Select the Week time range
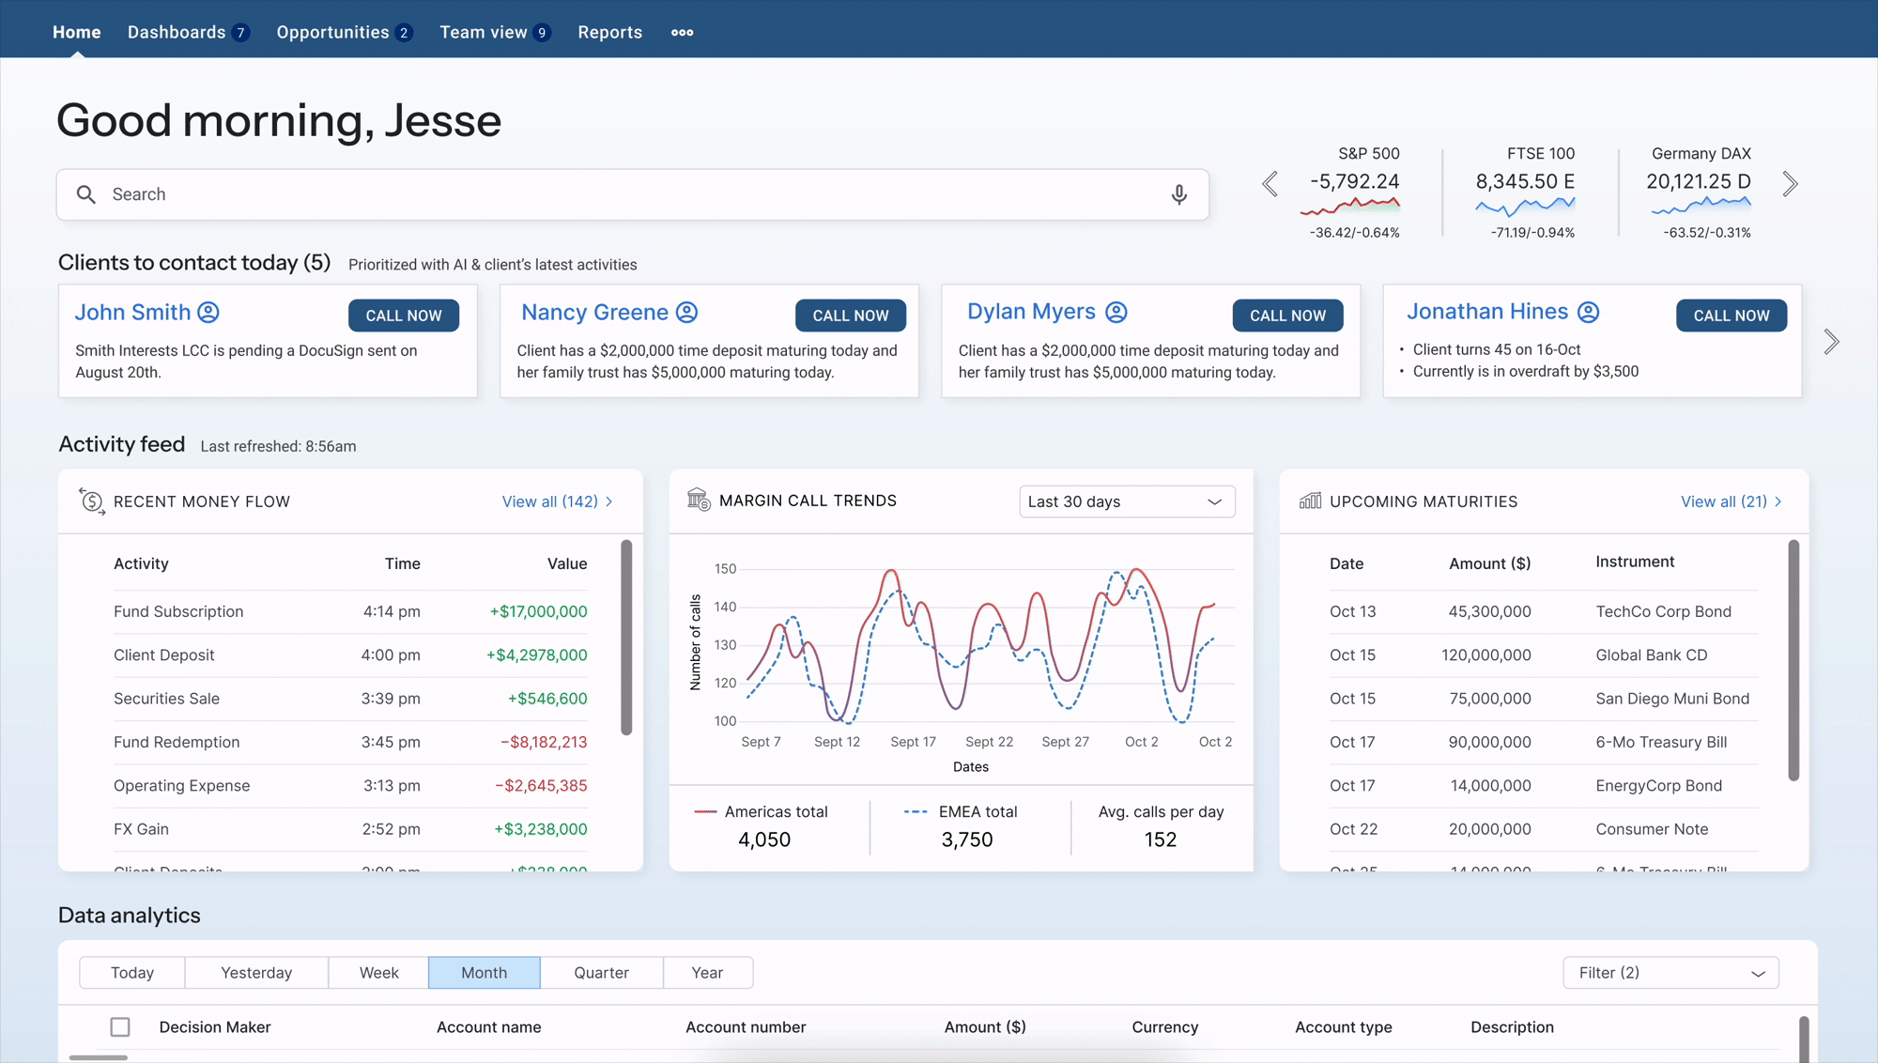Image resolution: width=1878 pixels, height=1063 pixels. tap(378, 973)
